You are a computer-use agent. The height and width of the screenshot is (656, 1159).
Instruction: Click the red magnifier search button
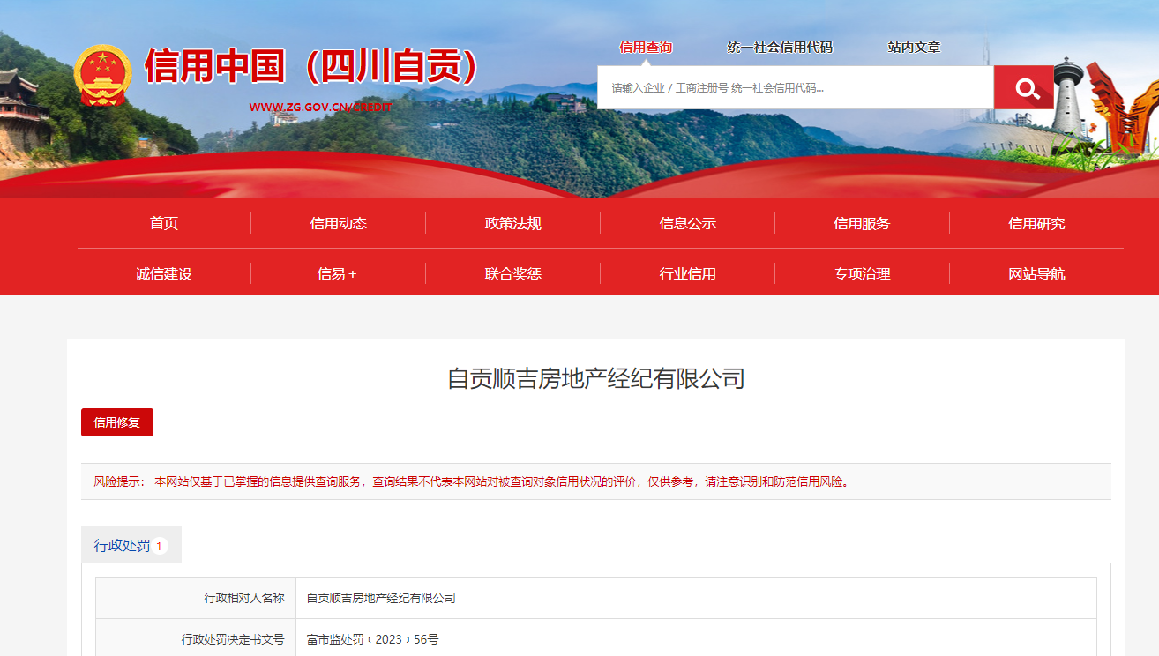[1024, 87]
